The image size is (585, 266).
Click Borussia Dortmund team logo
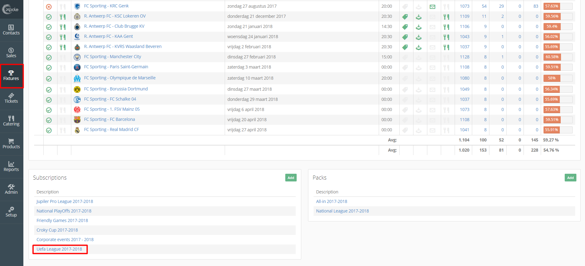[x=77, y=89]
